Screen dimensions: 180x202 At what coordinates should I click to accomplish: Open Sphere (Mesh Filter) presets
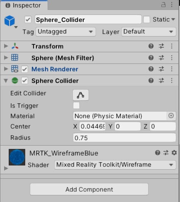coord(161,58)
